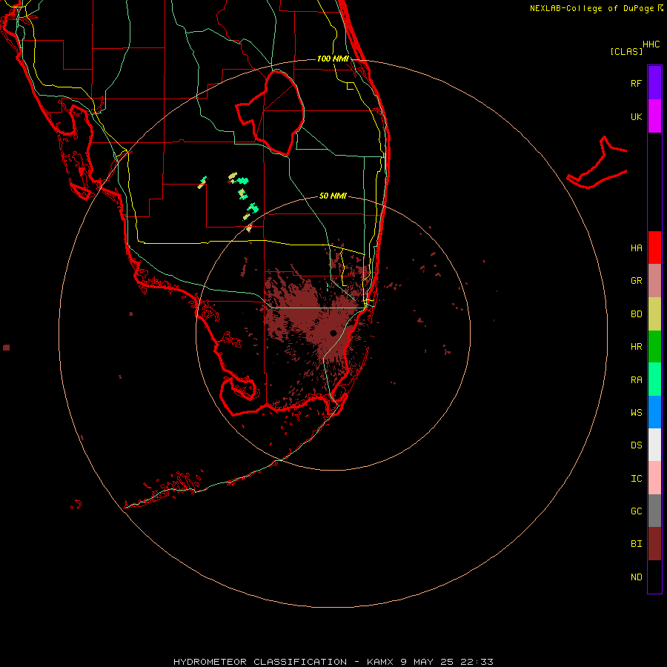The image size is (667, 667).
Task: Click the GR legend label
Action: pos(636,281)
